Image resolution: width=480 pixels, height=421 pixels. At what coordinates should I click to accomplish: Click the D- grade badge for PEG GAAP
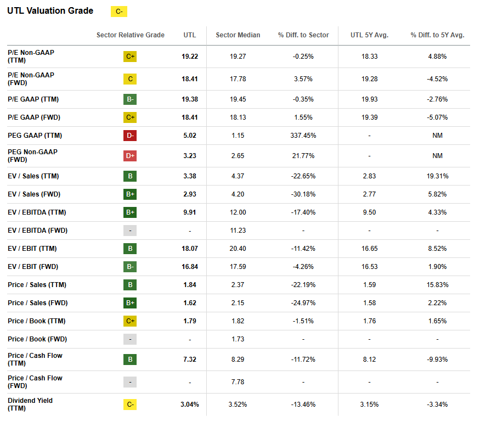(130, 136)
